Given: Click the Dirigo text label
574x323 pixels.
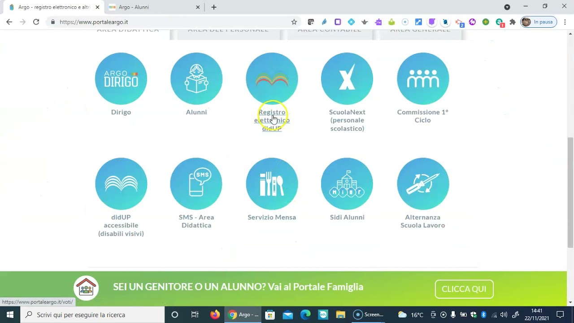Looking at the screenshot, I should pyautogui.click(x=121, y=112).
